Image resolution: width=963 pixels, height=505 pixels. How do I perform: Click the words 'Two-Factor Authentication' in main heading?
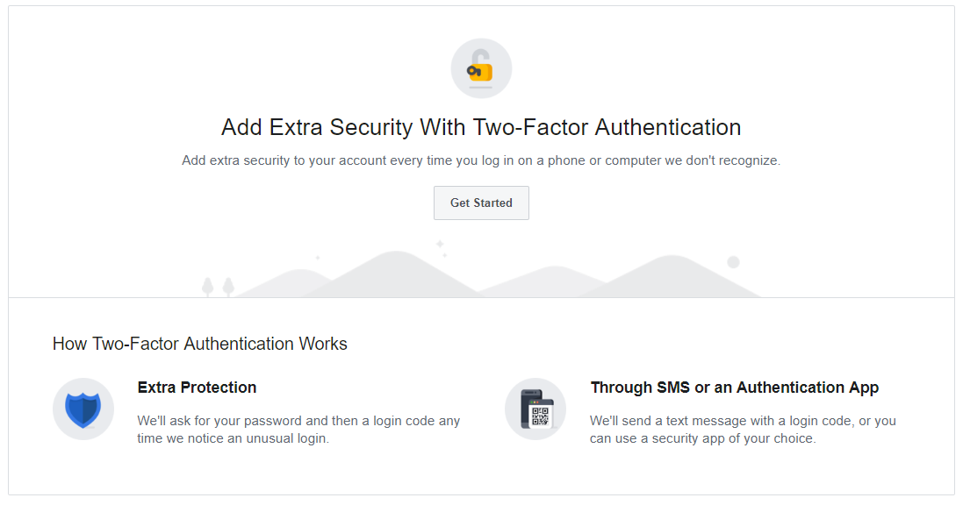[607, 127]
